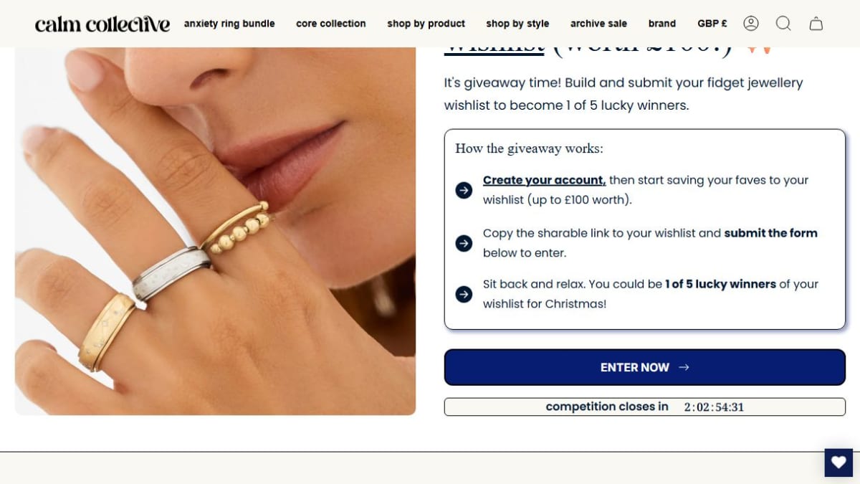This screenshot has height=484, width=860.
Task: Click the arrow bullet beside Create your account
Action: [x=464, y=190]
